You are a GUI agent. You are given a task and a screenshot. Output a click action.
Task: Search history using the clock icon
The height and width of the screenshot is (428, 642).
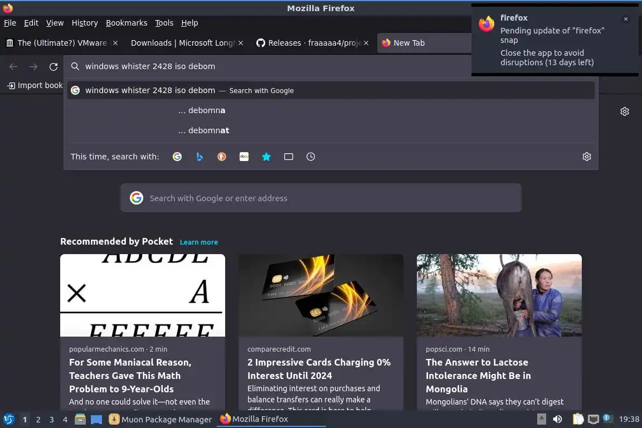tap(311, 157)
